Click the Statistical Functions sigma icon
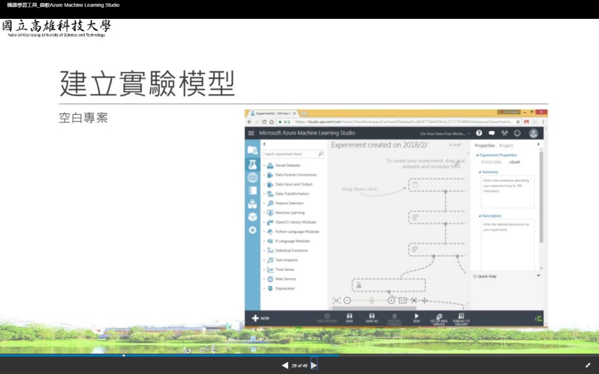The image size is (599, 374). point(270,250)
